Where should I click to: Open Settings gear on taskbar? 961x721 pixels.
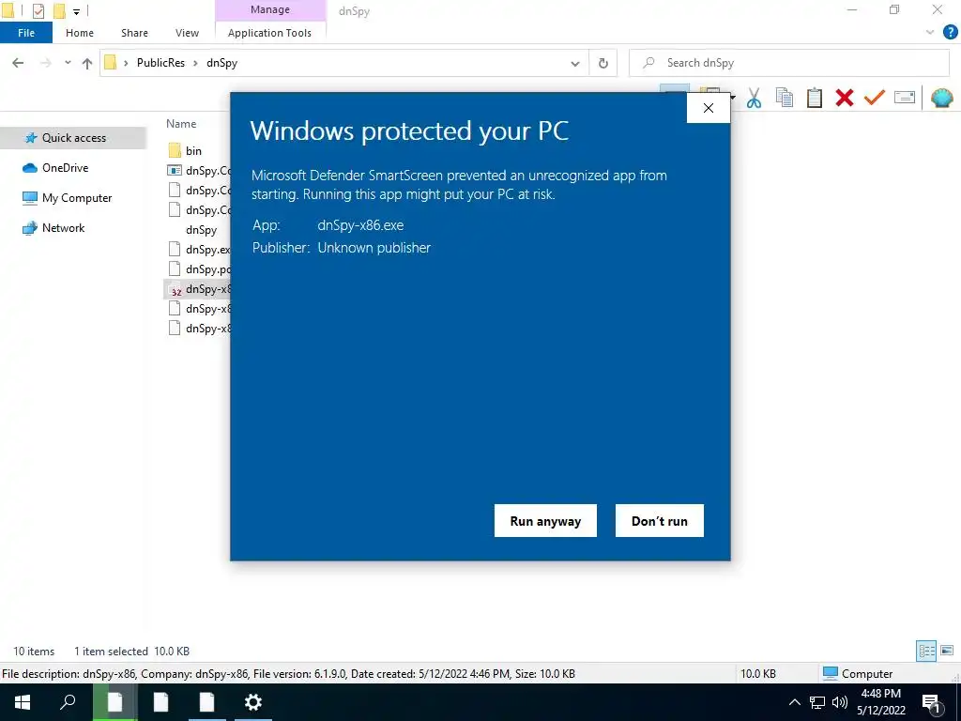click(252, 702)
